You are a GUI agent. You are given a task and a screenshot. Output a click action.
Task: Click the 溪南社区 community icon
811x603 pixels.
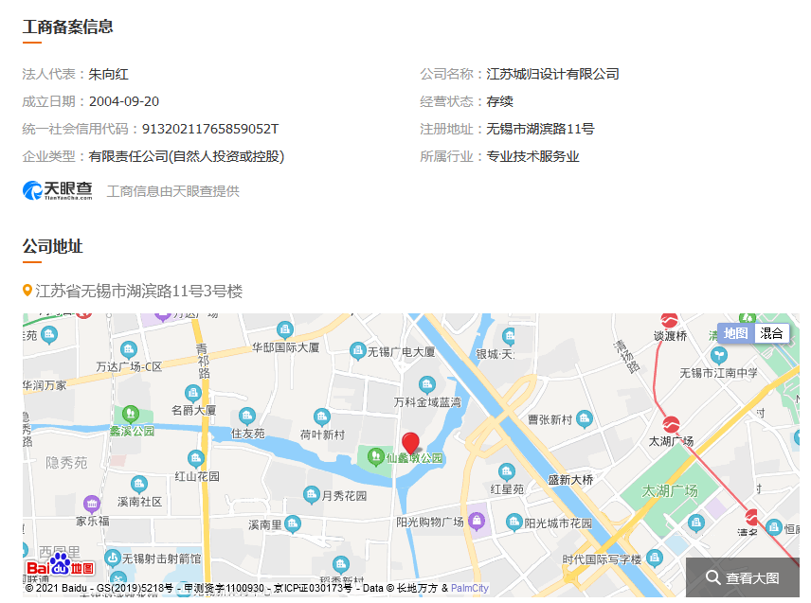[x=138, y=484]
